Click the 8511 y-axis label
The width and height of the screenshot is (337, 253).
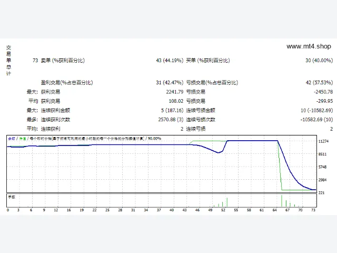coord(322,154)
